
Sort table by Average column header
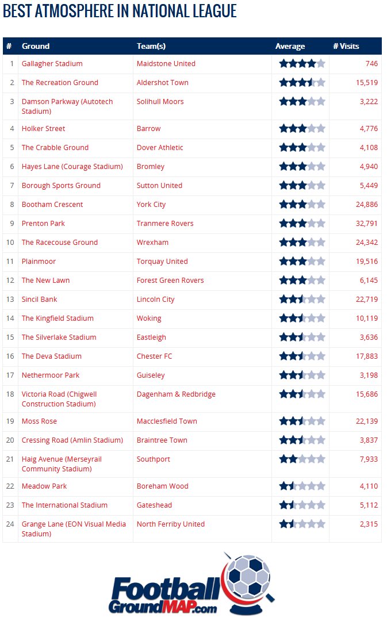click(x=290, y=46)
